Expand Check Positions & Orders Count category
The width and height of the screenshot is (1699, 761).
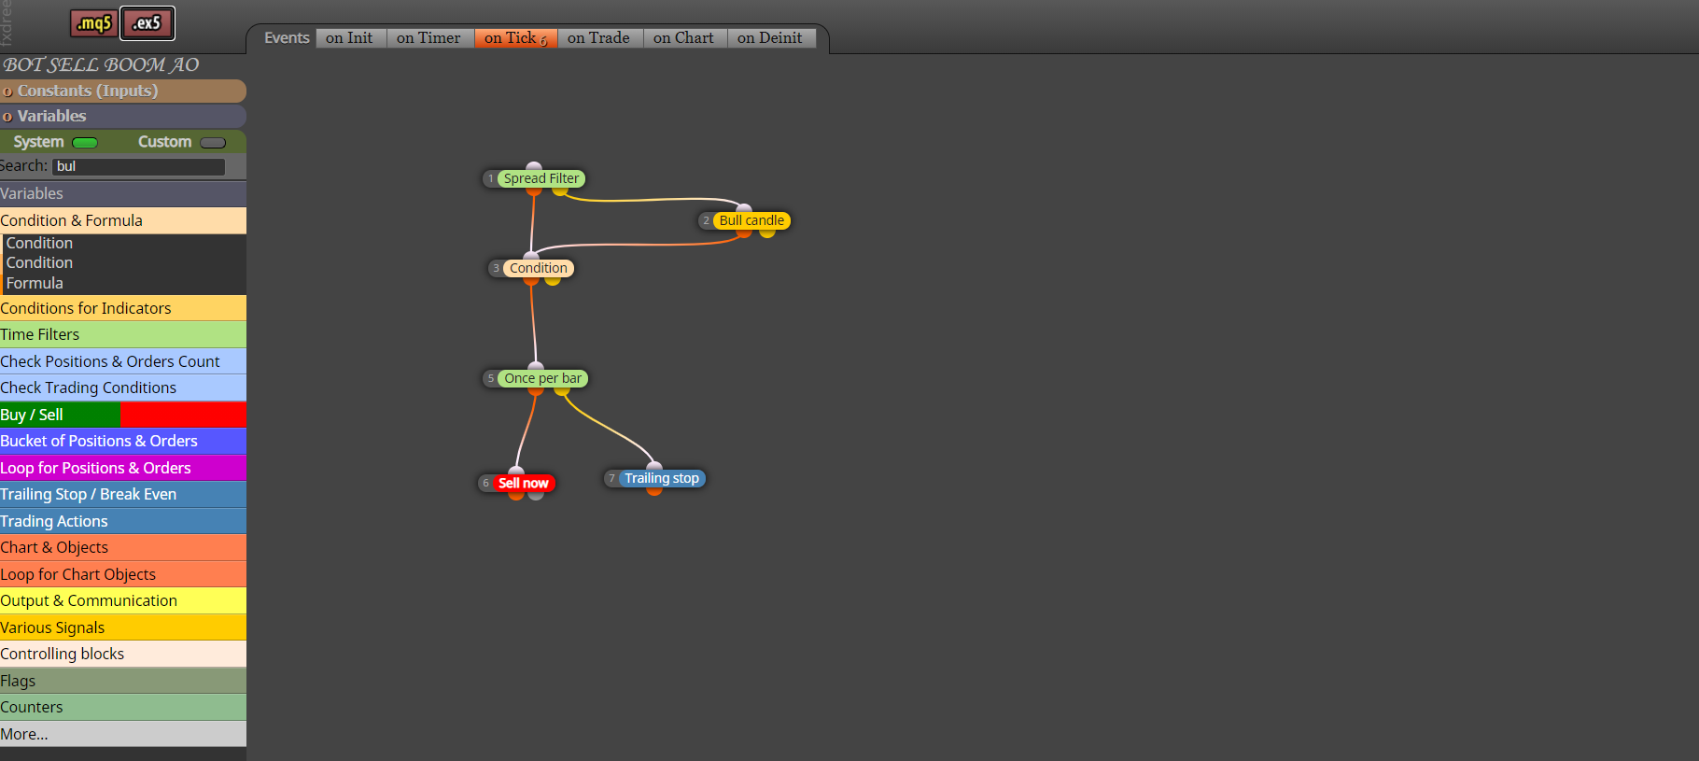123,361
